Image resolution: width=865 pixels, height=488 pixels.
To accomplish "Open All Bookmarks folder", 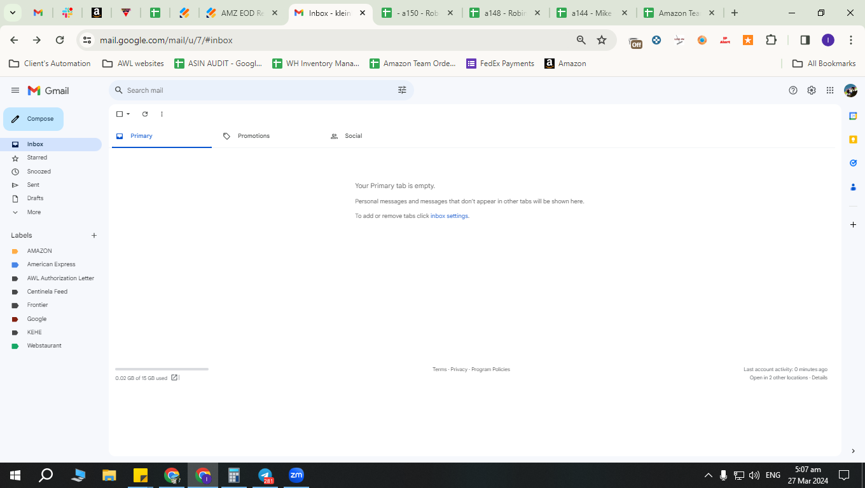I will pos(824,64).
